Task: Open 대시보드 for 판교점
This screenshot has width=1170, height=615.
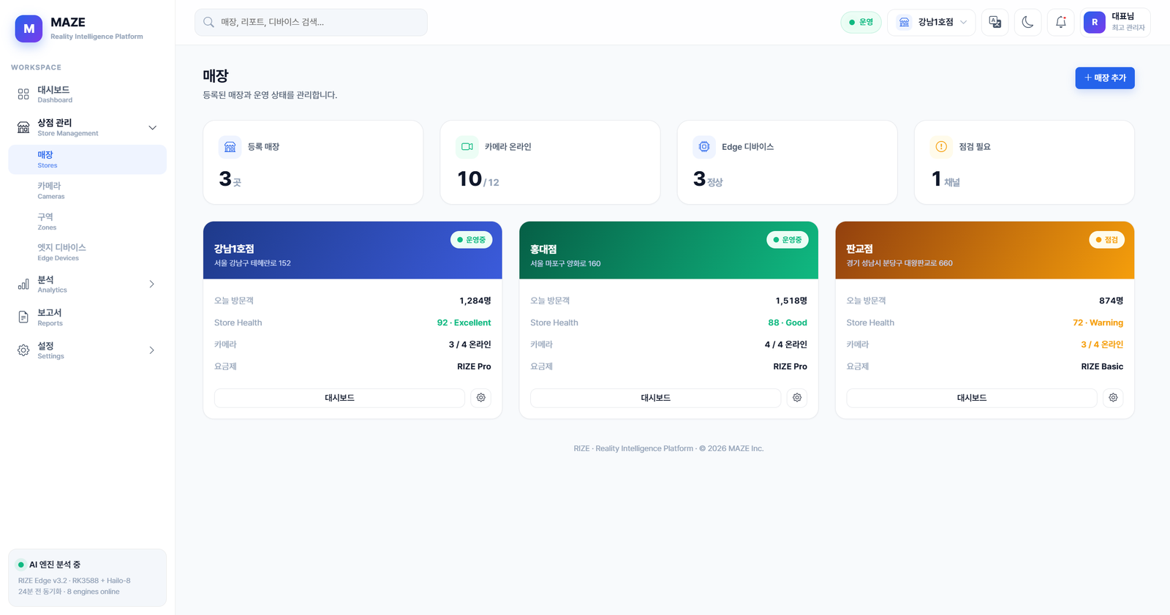Action: pos(972,398)
